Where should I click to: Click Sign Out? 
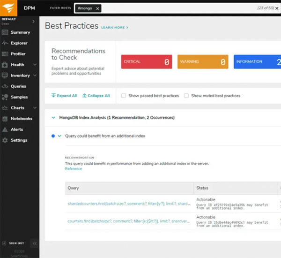pyautogui.click(x=16, y=243)
